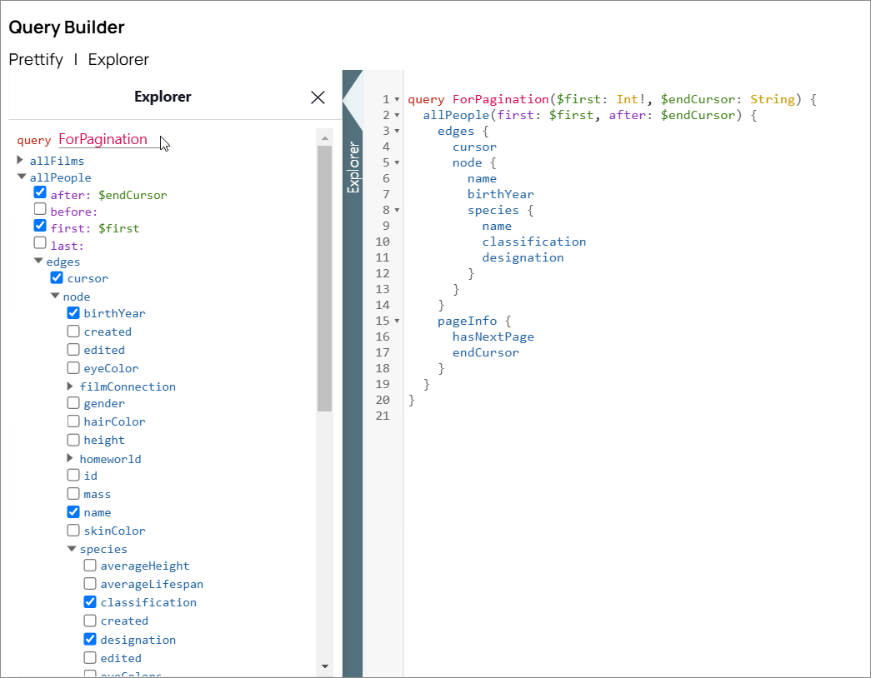Uncheck the birthYear checkbox
The height and width of the screenshot is (678, 871).
[x=73, y=313]
